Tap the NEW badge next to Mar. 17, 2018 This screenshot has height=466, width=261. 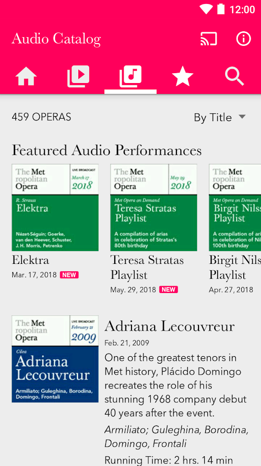click(69, 275)
